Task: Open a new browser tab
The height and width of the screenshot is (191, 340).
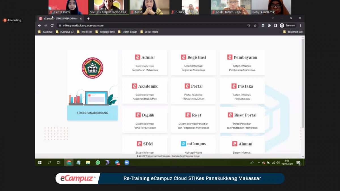Action: click(88, 18)
